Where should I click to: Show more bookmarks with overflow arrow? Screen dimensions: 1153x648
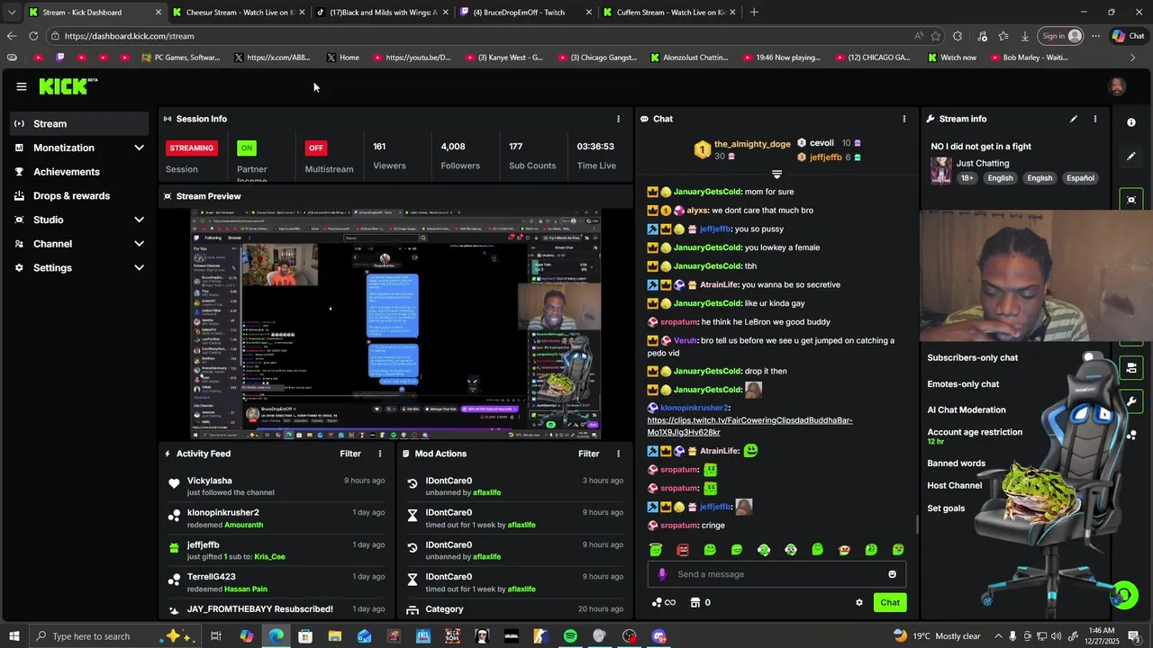(1132, 58)
